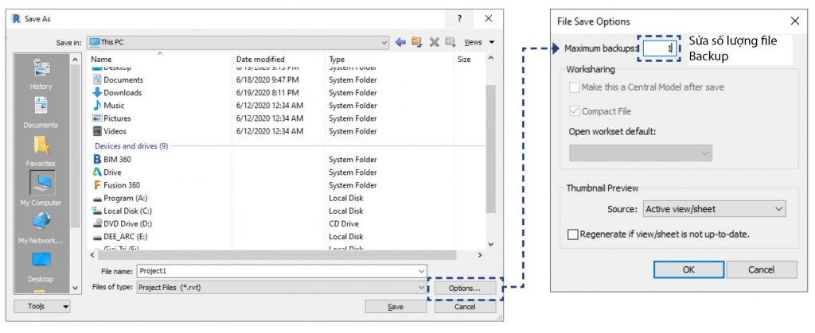Click the back arrow icon in toolbar
This screenshot has width=815, height=333.
click(400, 42)
